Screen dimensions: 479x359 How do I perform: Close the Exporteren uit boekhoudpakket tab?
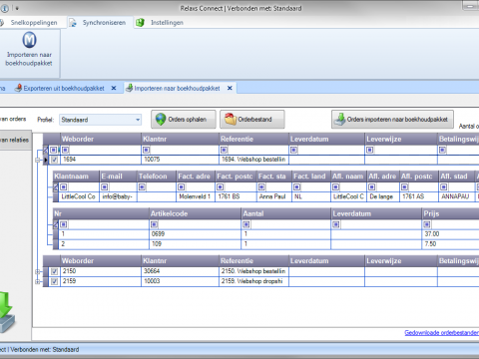114,88
